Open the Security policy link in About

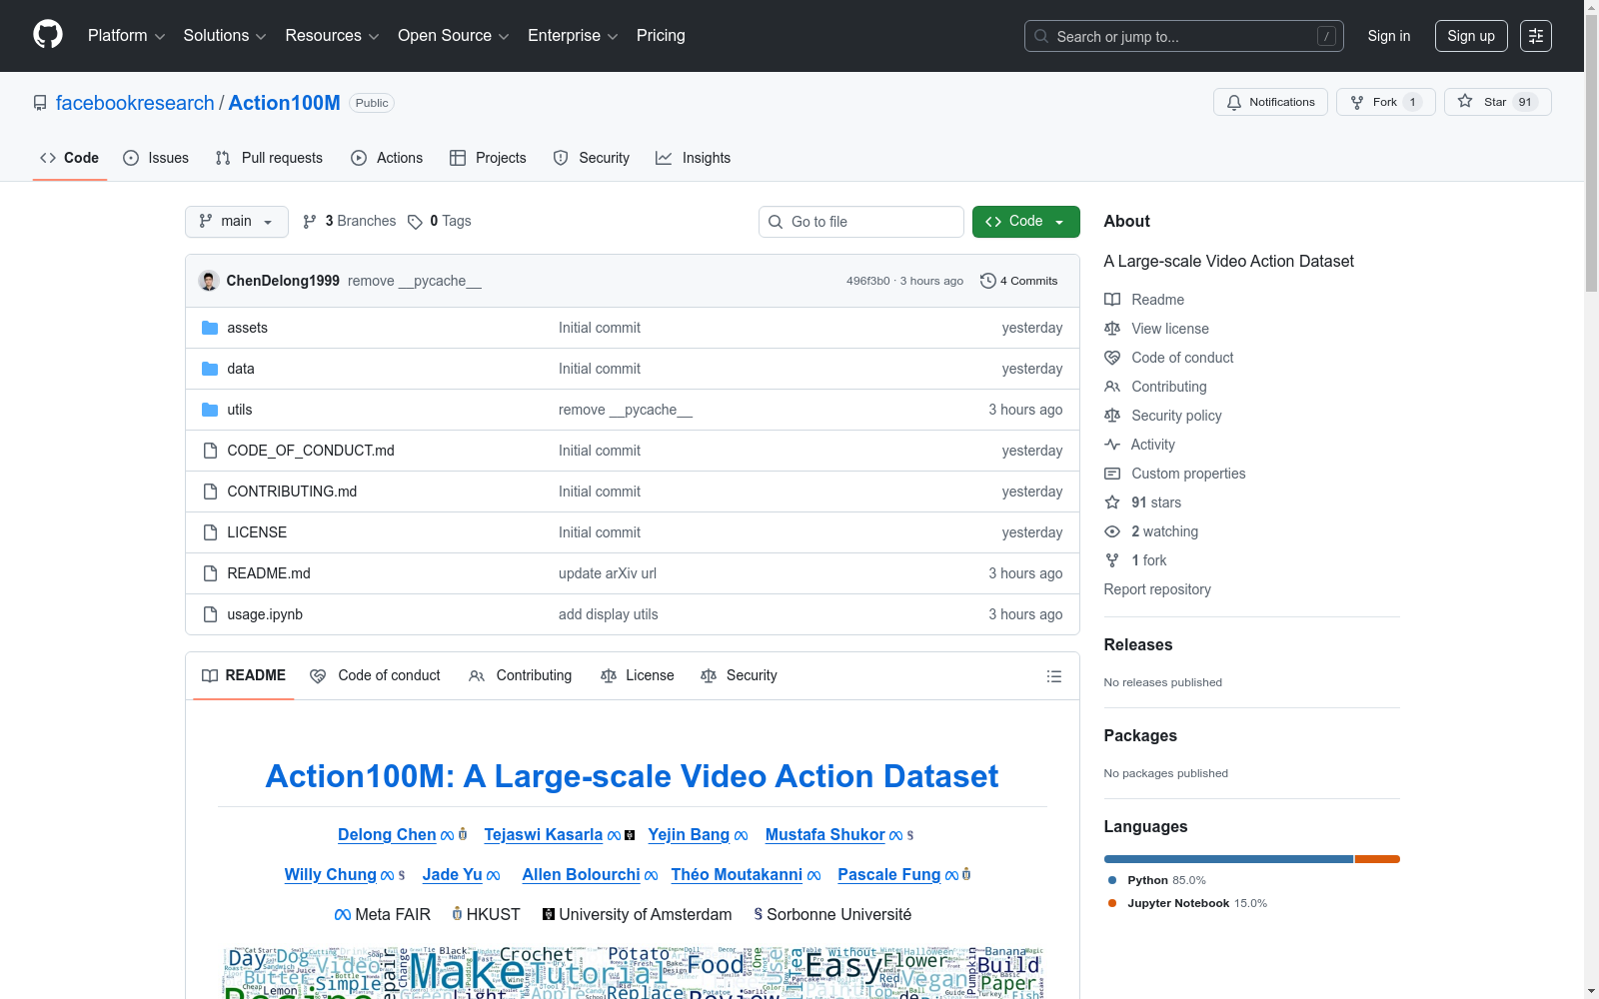tap(1176, 416)
